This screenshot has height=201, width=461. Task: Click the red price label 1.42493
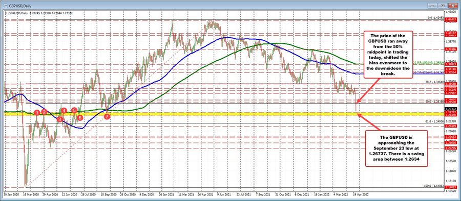450,19
